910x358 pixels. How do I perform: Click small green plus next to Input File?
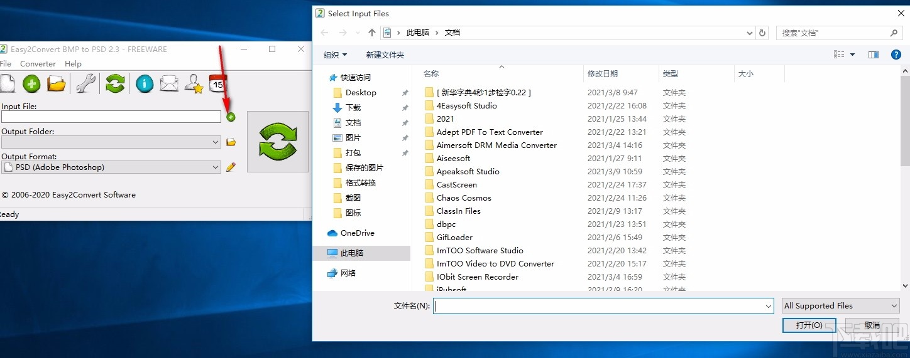click(231, 117)
